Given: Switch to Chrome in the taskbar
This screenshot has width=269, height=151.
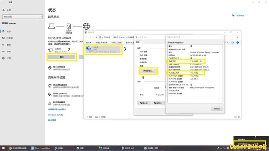Looking at the screenshot, I should [18, 148].
